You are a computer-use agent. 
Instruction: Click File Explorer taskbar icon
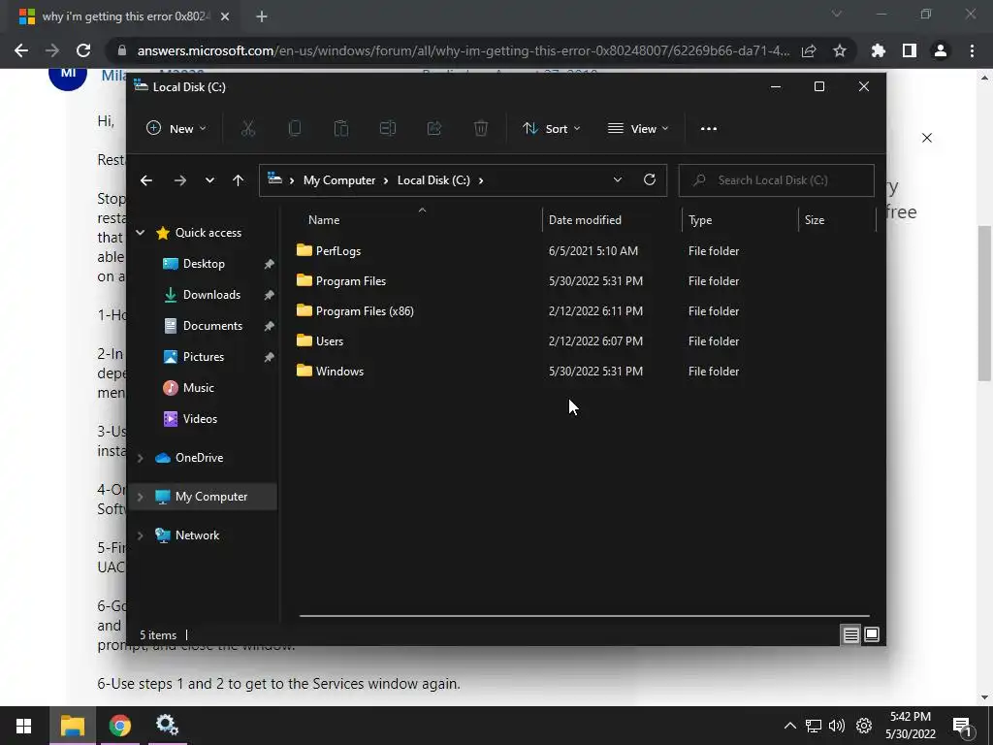pos(73,726)
